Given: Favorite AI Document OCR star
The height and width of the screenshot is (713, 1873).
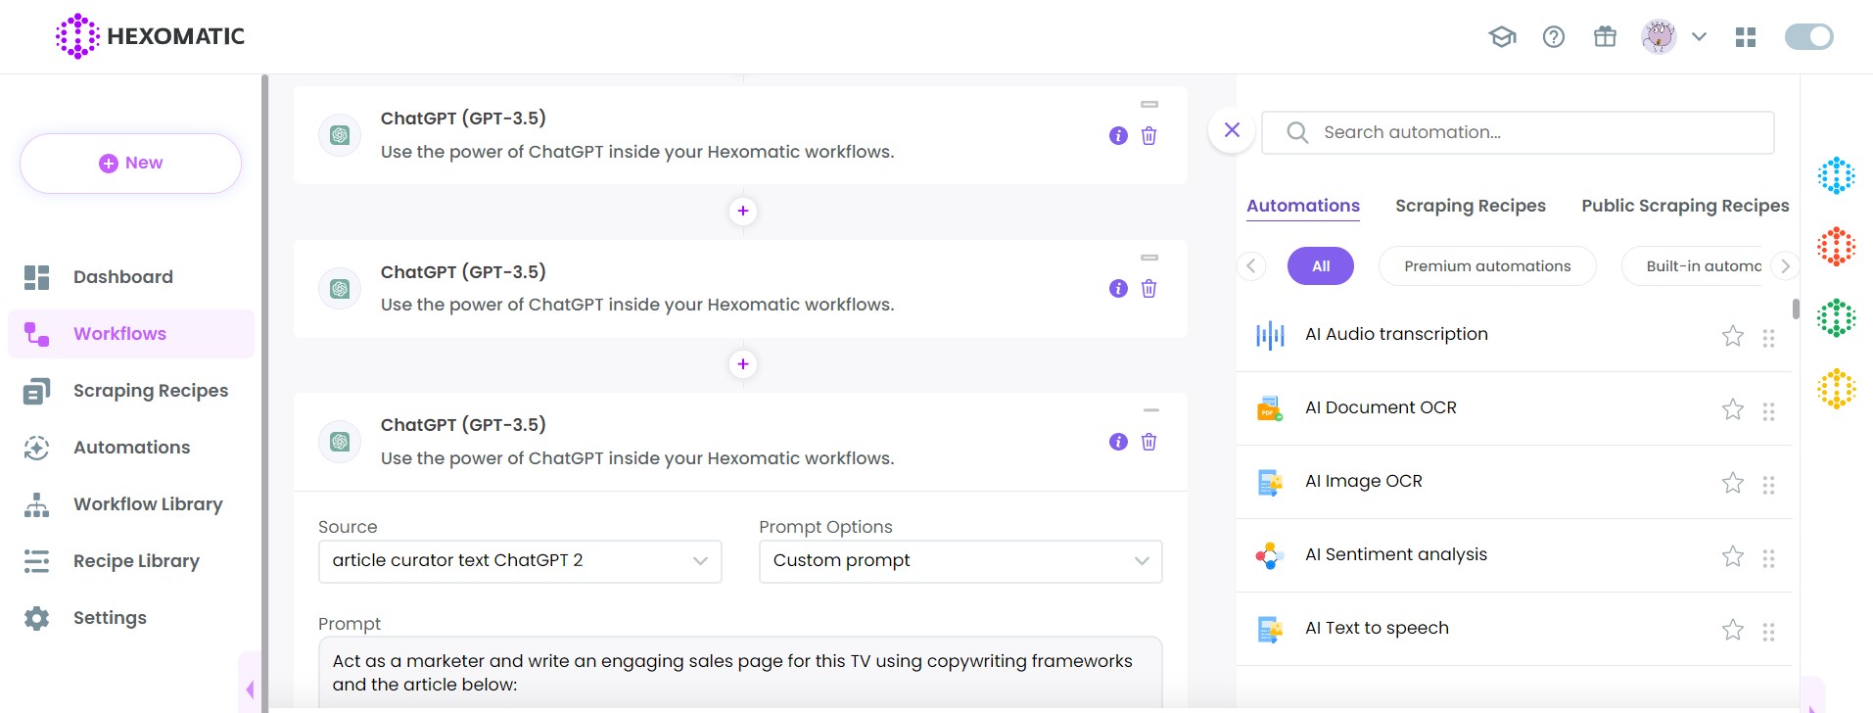Looking at the screenshot, I should pyautogui.click(x=1733, y=409).
